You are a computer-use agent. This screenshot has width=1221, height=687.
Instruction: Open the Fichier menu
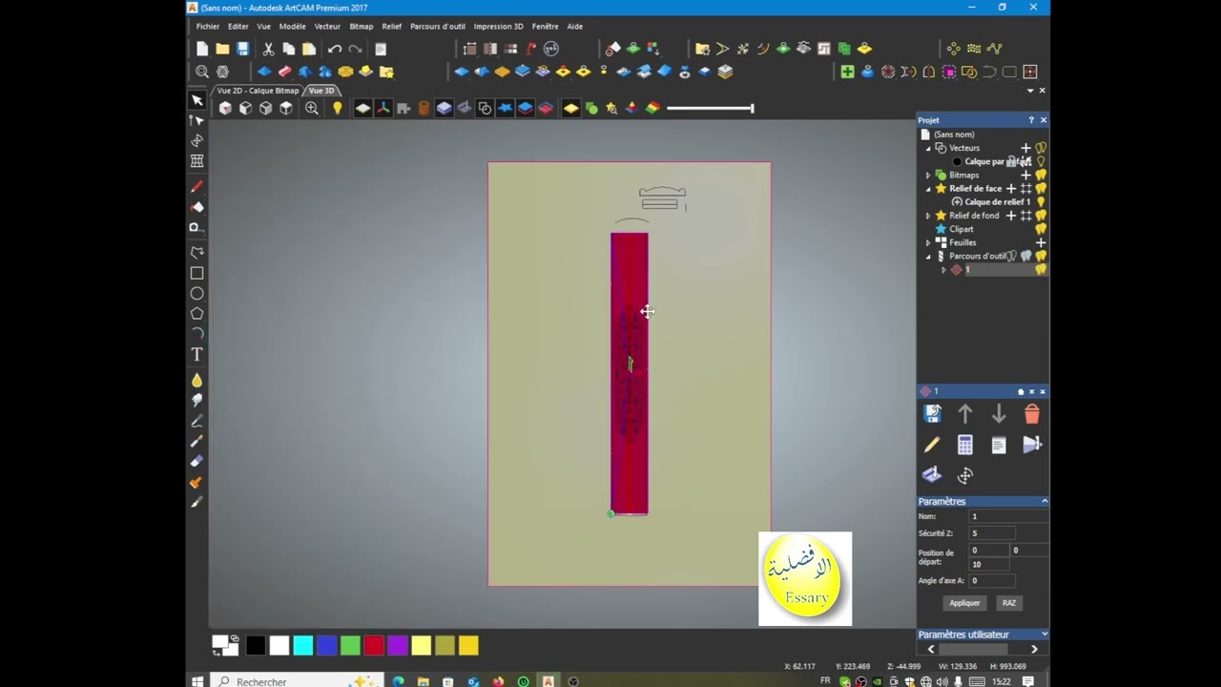point(208,27)
